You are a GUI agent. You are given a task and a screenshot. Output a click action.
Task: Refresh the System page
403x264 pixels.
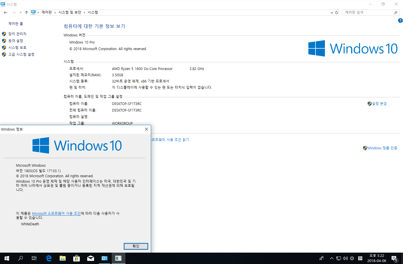[x=337, y=13]
